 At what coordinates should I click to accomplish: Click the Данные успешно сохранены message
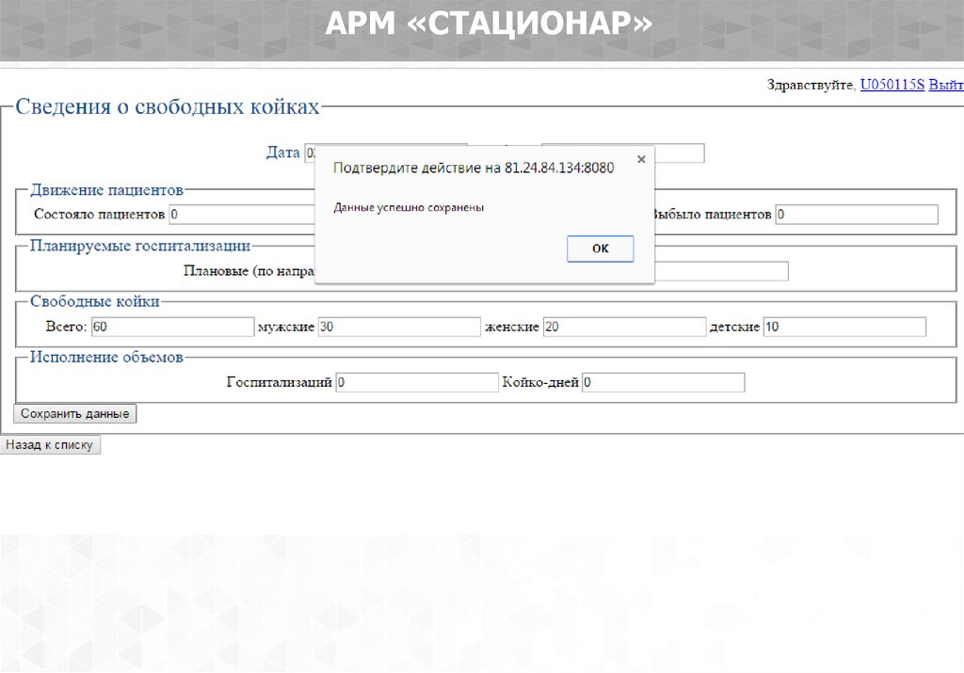coord(409,207)
